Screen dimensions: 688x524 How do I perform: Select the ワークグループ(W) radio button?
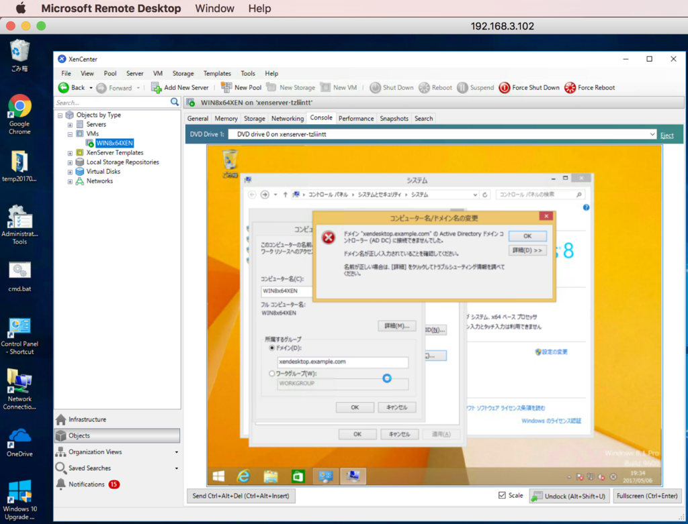[272, 374]
